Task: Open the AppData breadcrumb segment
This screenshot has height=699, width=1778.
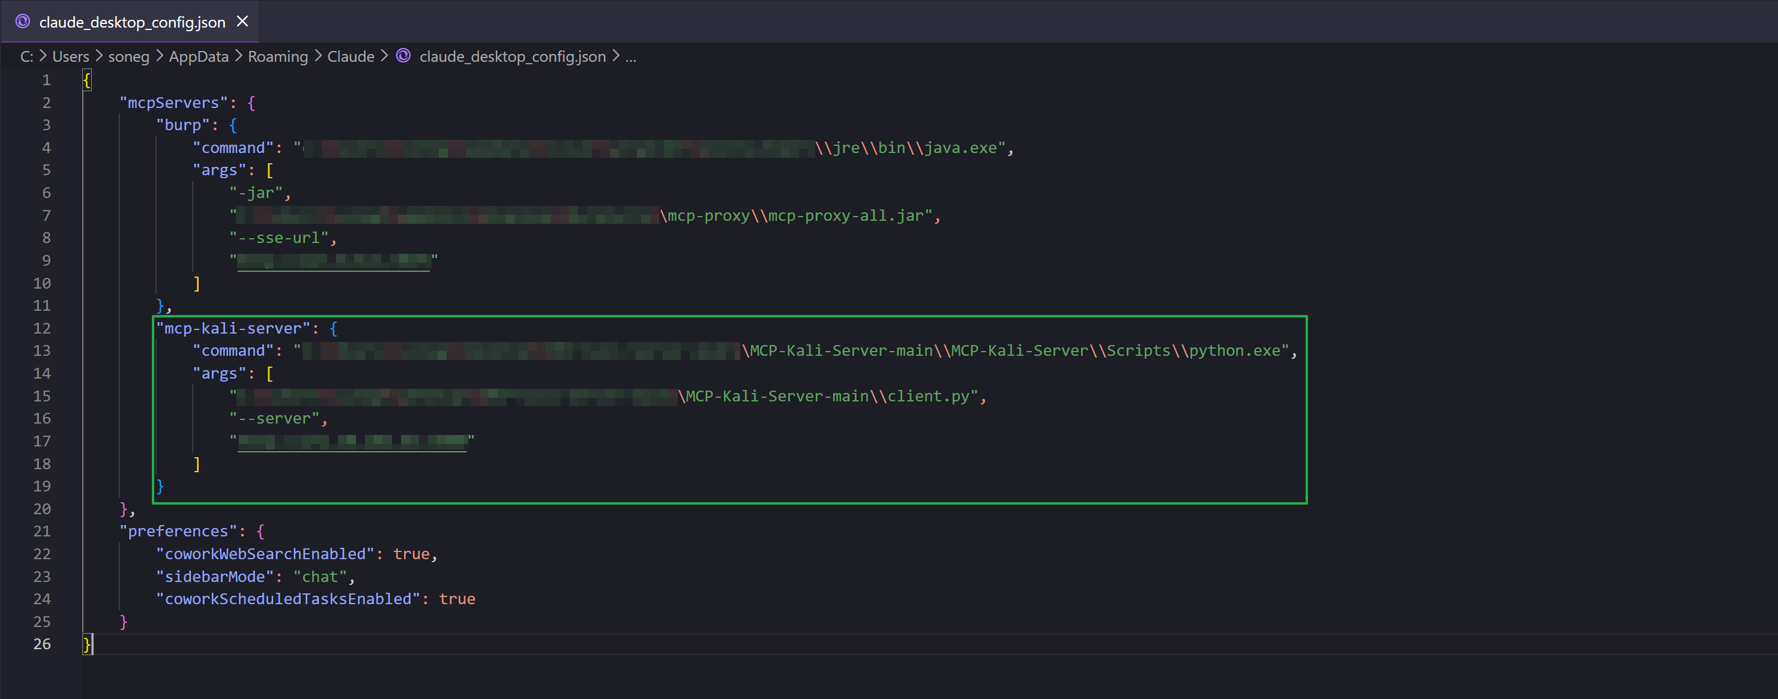Action: (198, 56)
